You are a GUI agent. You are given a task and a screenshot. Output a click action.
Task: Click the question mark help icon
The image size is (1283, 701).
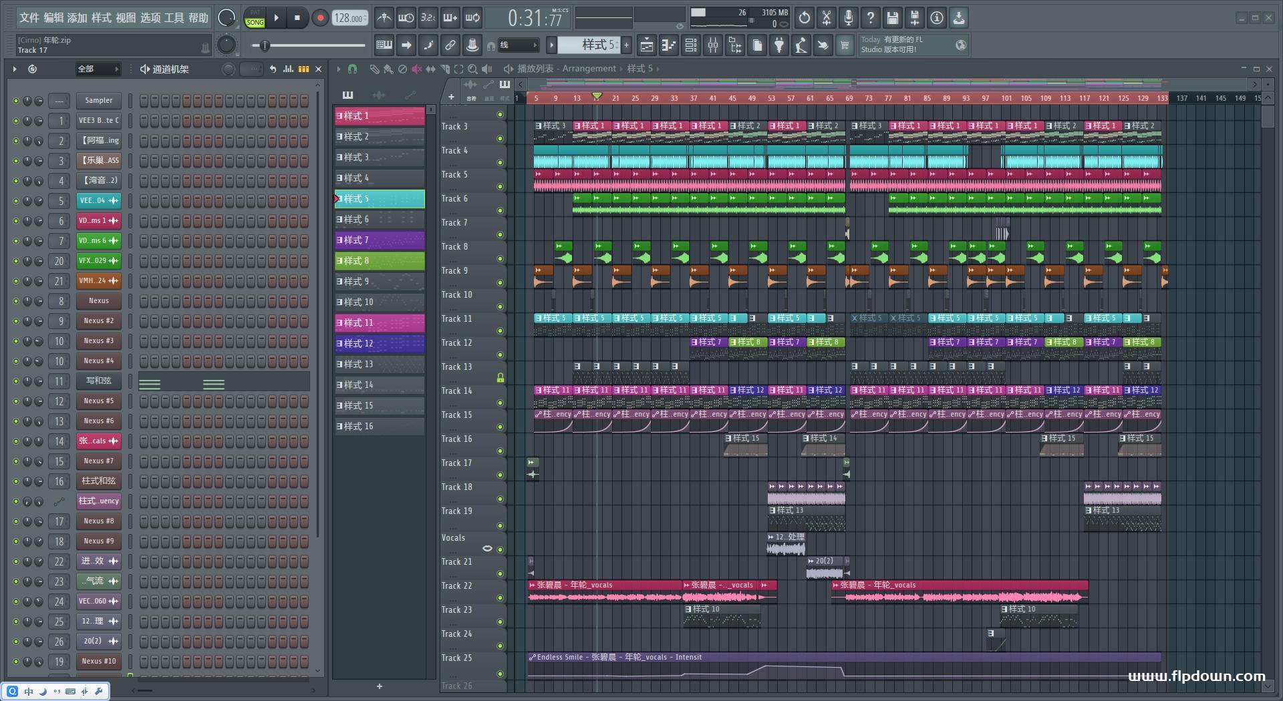point(870,18)
